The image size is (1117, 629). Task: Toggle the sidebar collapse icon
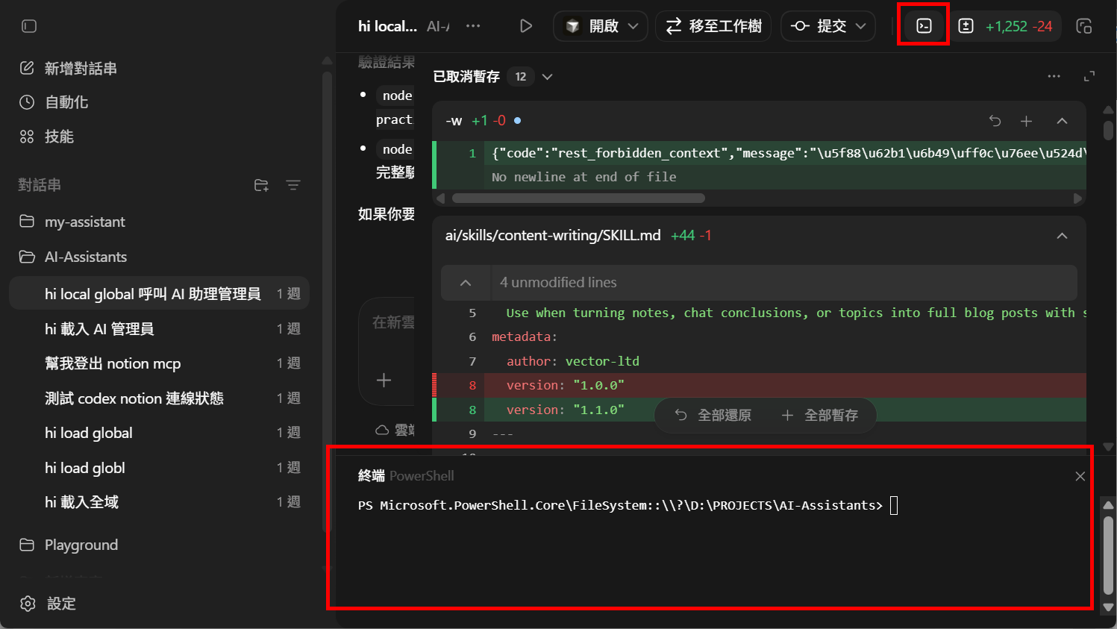tap(29, 26)
